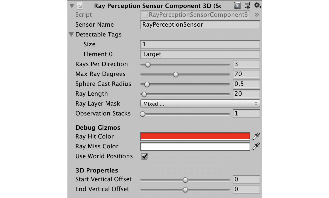Open the Ray Hit Color swatch

[195, 136]
